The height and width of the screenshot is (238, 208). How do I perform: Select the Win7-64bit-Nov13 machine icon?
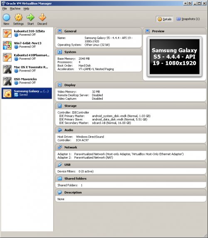tap(7, 45)
